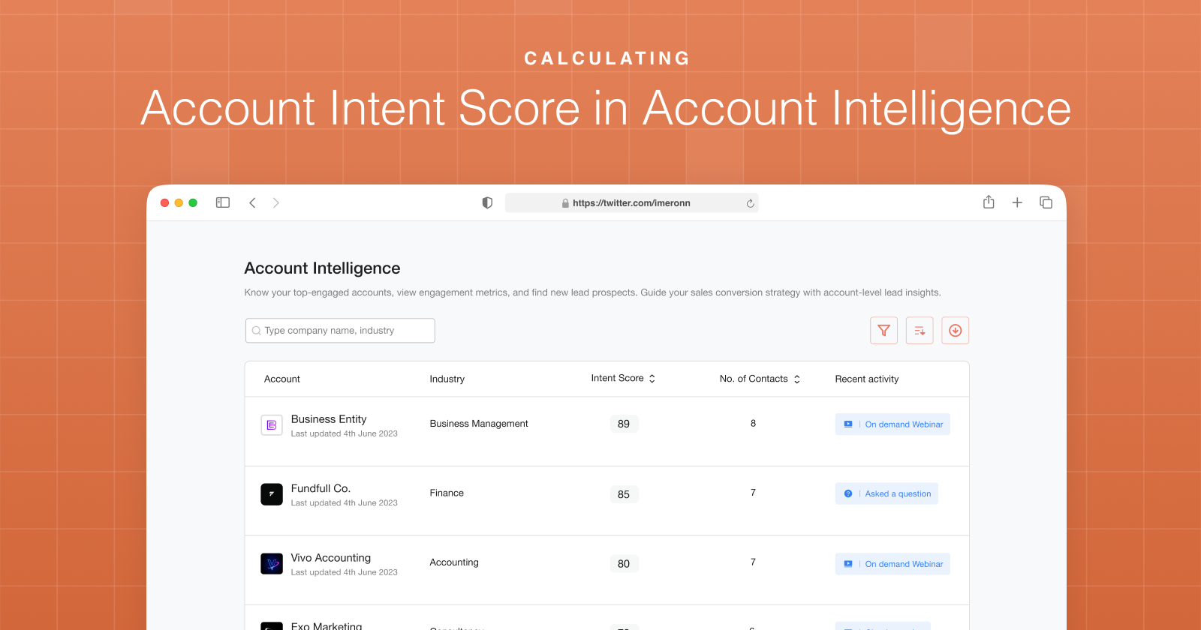Click the share icon in the browser toolbar
Image resolution: width=1201 pixels, height=630 pixels.
point(989,202)
